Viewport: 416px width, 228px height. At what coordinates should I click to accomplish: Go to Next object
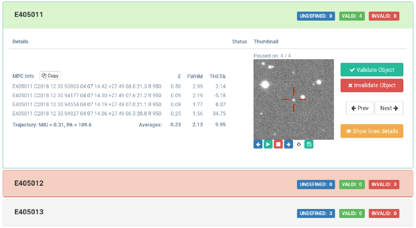pyautogui.click(x=389, y=108)
